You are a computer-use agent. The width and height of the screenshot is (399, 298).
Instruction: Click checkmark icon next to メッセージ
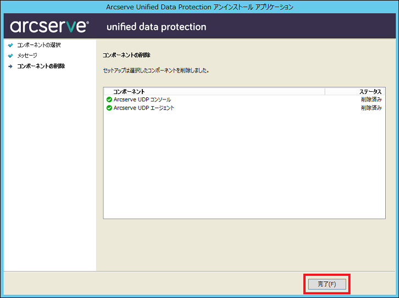(x=10, y=56)
